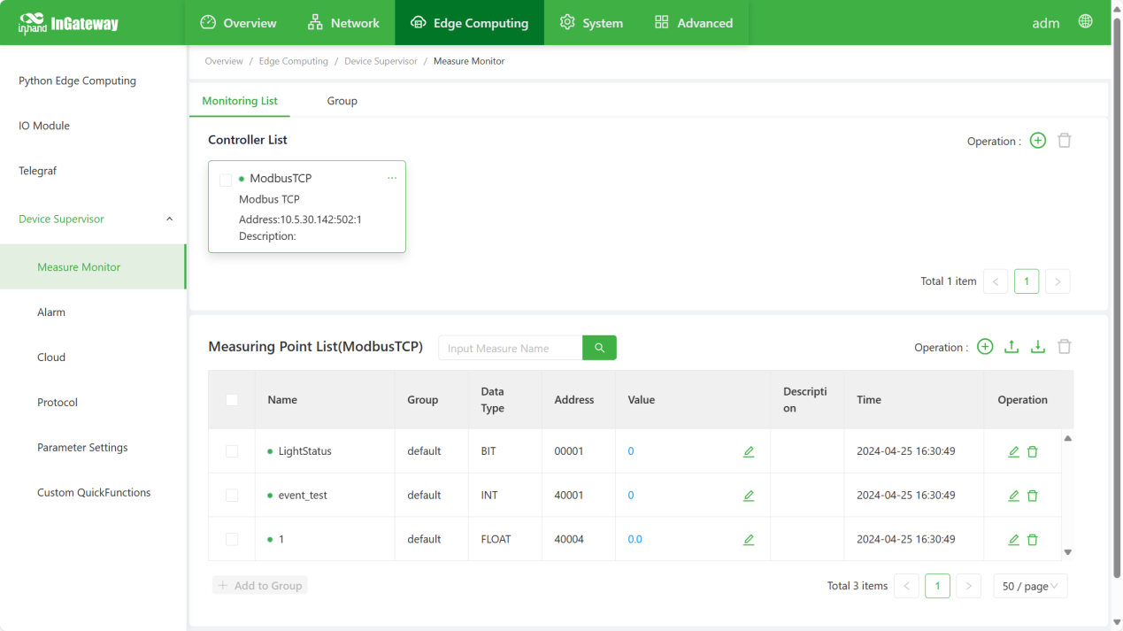Switch to the Group tab

click(x=342, y=101)
